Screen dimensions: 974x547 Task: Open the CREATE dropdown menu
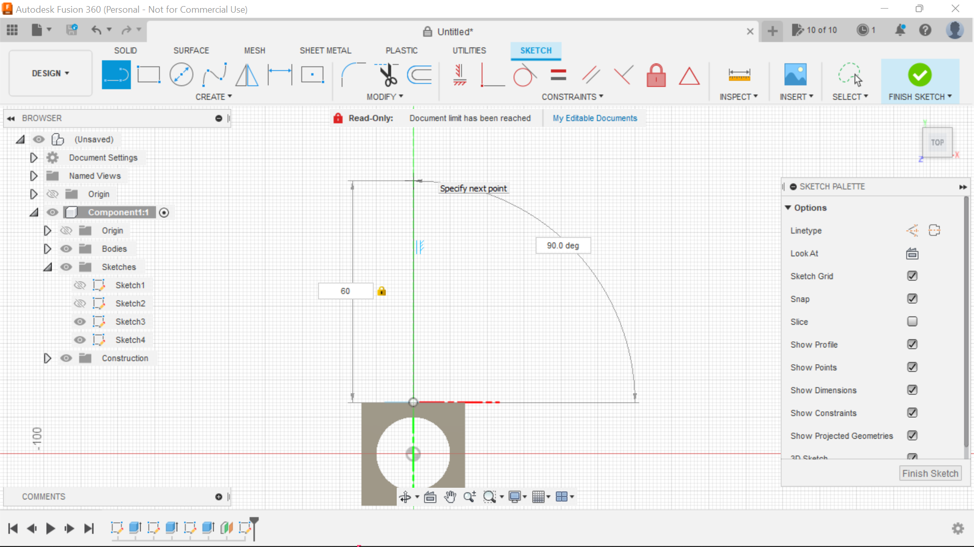[213, 97]
